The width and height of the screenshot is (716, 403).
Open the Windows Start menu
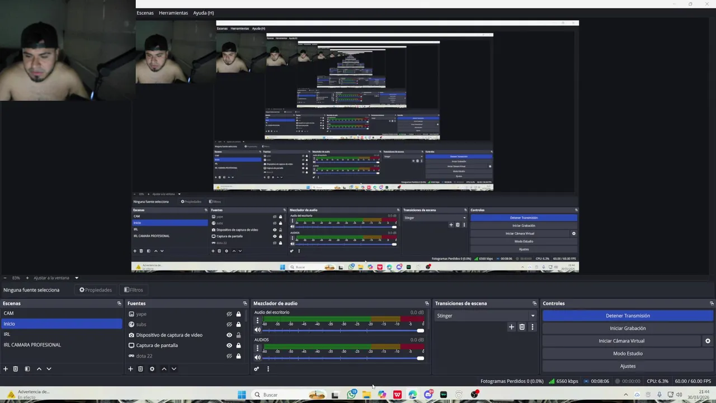point(242,395)
